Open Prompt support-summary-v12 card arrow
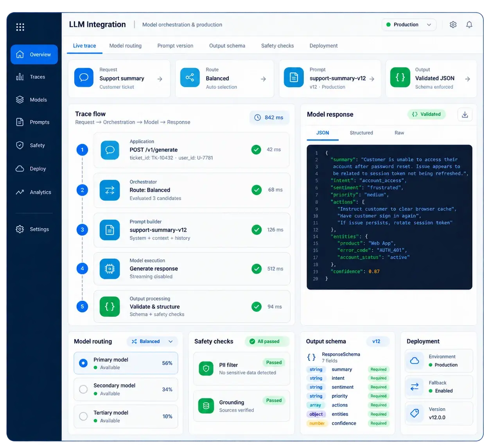The image size is (490, 447). (372, 79)
